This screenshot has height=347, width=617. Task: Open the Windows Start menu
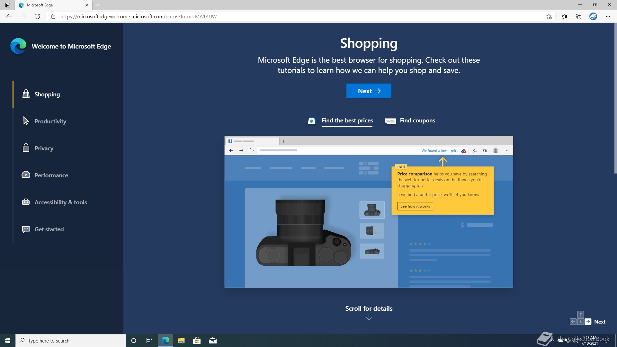8,341
